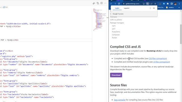Open Chrome extensions puzzle icon
Screen dimensions: 182x102
click(x=167, y=4)
